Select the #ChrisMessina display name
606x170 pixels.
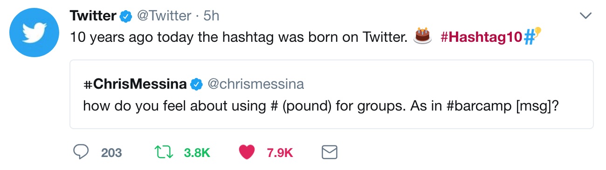coord(135,84)
